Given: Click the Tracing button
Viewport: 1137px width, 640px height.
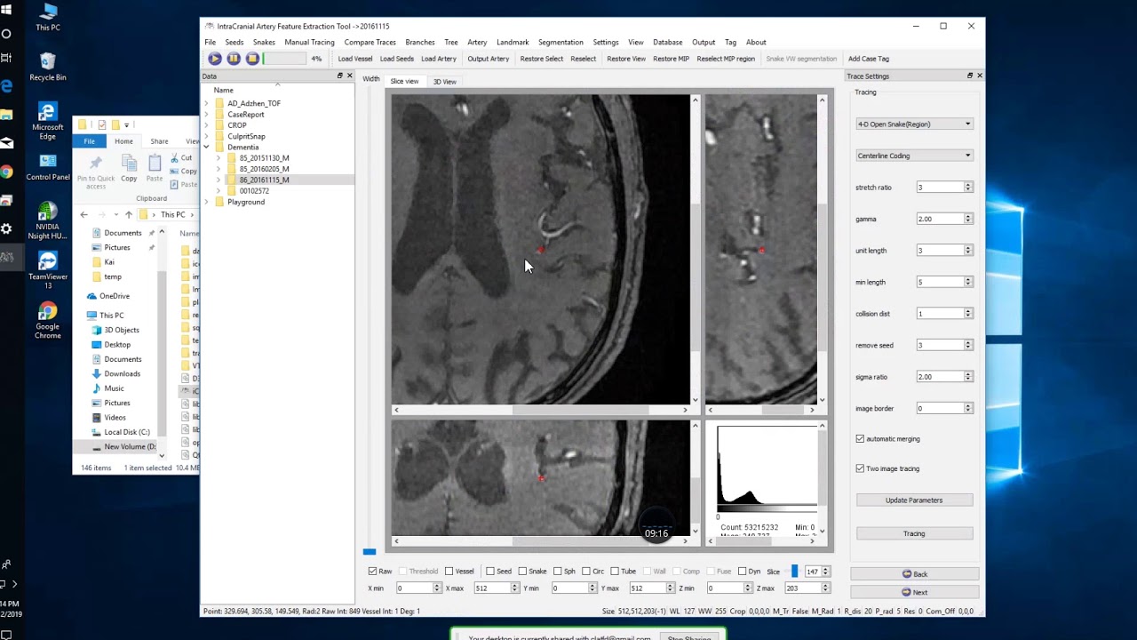Looking at the screenshot, I should pos(914,533).
